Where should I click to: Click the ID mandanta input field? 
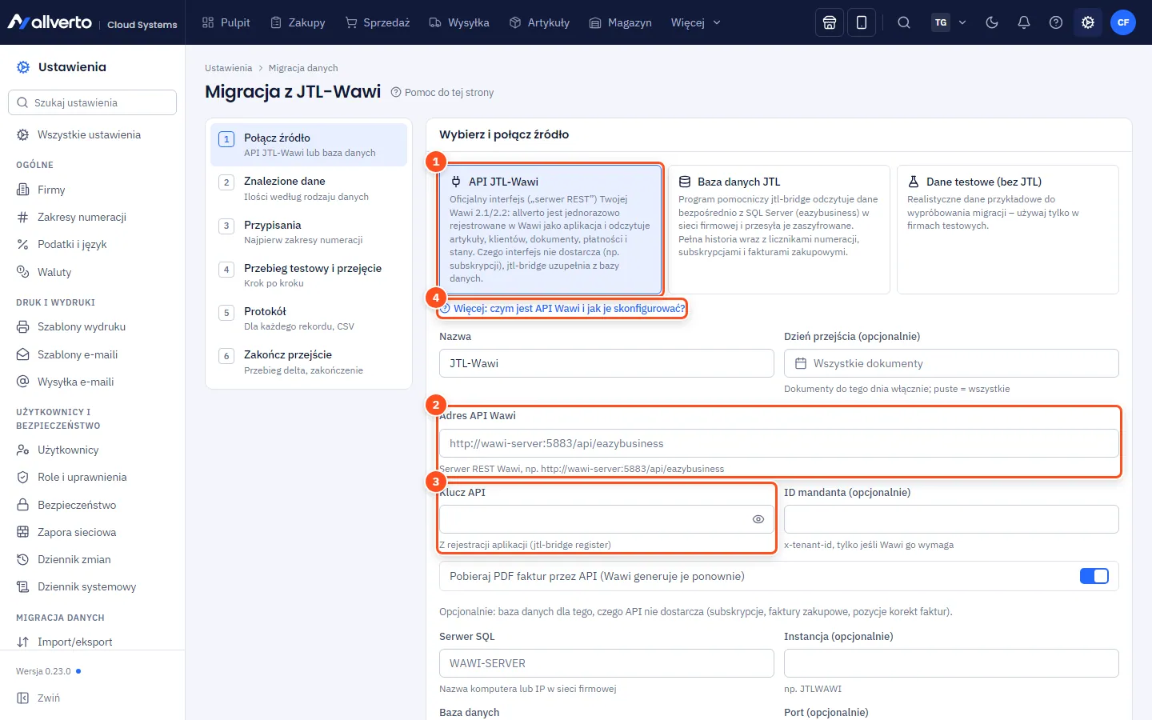[951, 519]
